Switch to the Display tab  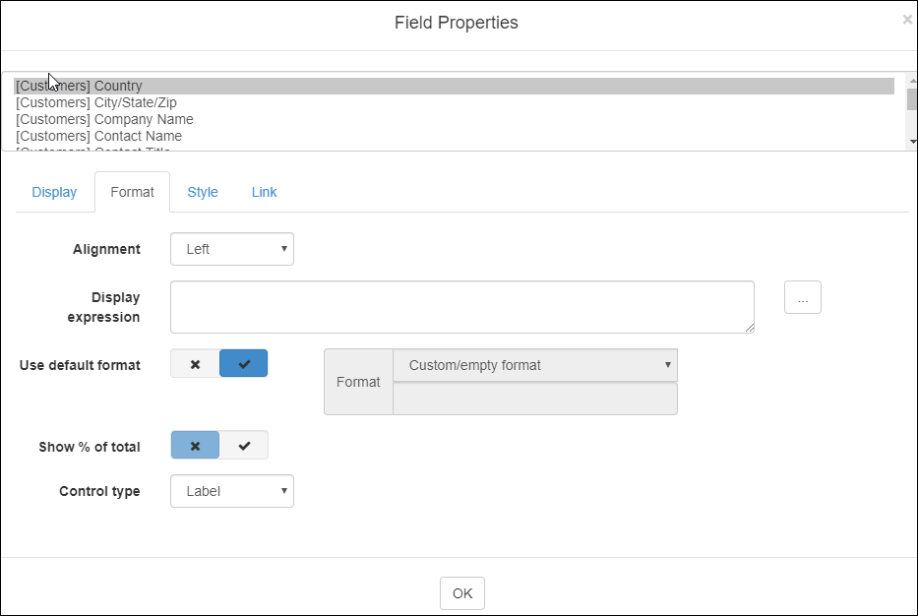[54, 192]
